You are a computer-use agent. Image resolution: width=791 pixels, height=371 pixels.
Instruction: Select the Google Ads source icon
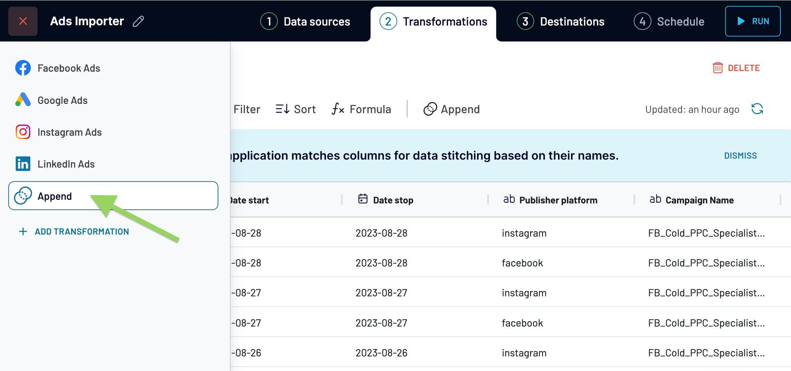[x=23, y=100]
